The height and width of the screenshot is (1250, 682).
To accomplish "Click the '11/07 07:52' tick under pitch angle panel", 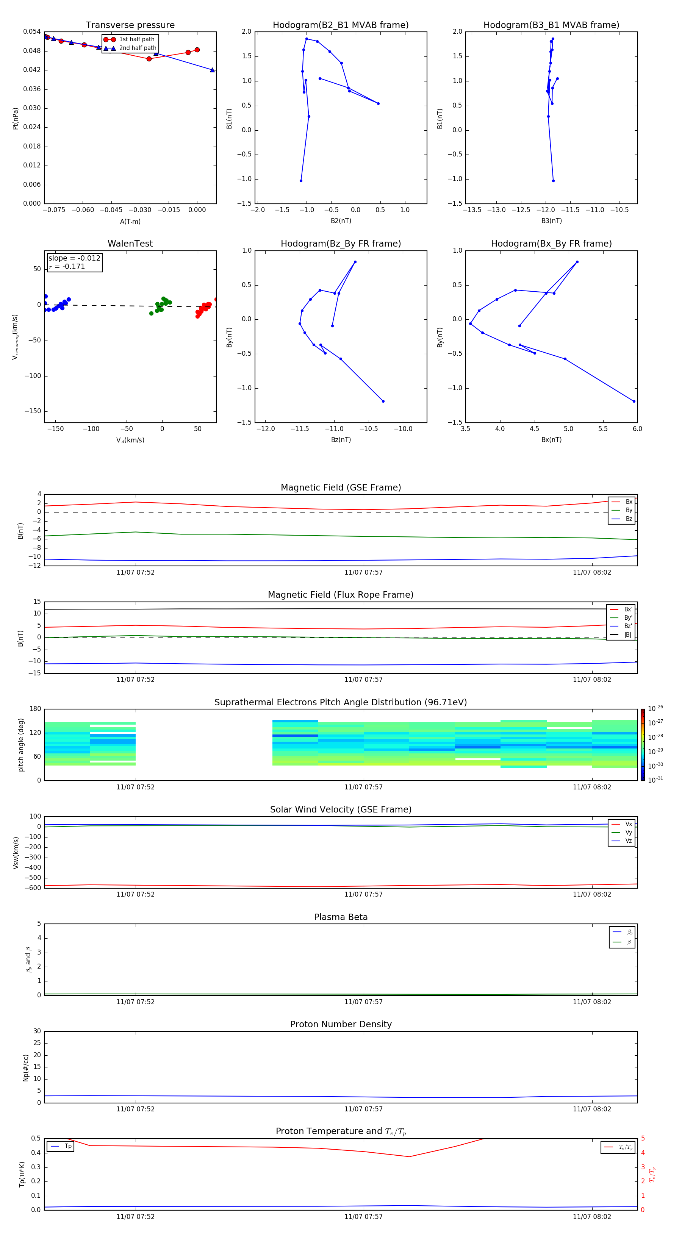I will point(135,787).
